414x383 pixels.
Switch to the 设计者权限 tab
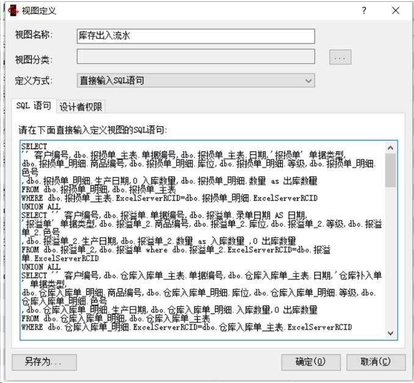coord(81,107)
